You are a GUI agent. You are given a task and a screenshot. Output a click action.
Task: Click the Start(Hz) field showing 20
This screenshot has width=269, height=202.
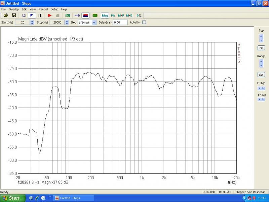(x=23, y=22)
